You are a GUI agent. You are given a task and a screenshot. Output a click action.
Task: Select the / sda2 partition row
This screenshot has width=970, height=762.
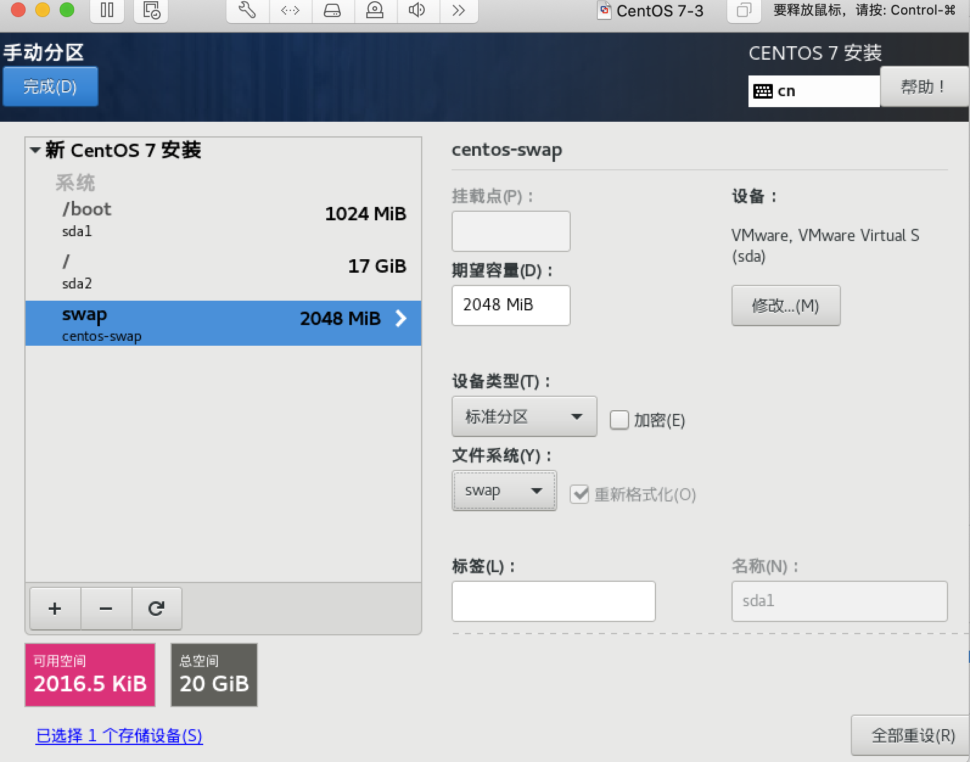tap(223, 272)
